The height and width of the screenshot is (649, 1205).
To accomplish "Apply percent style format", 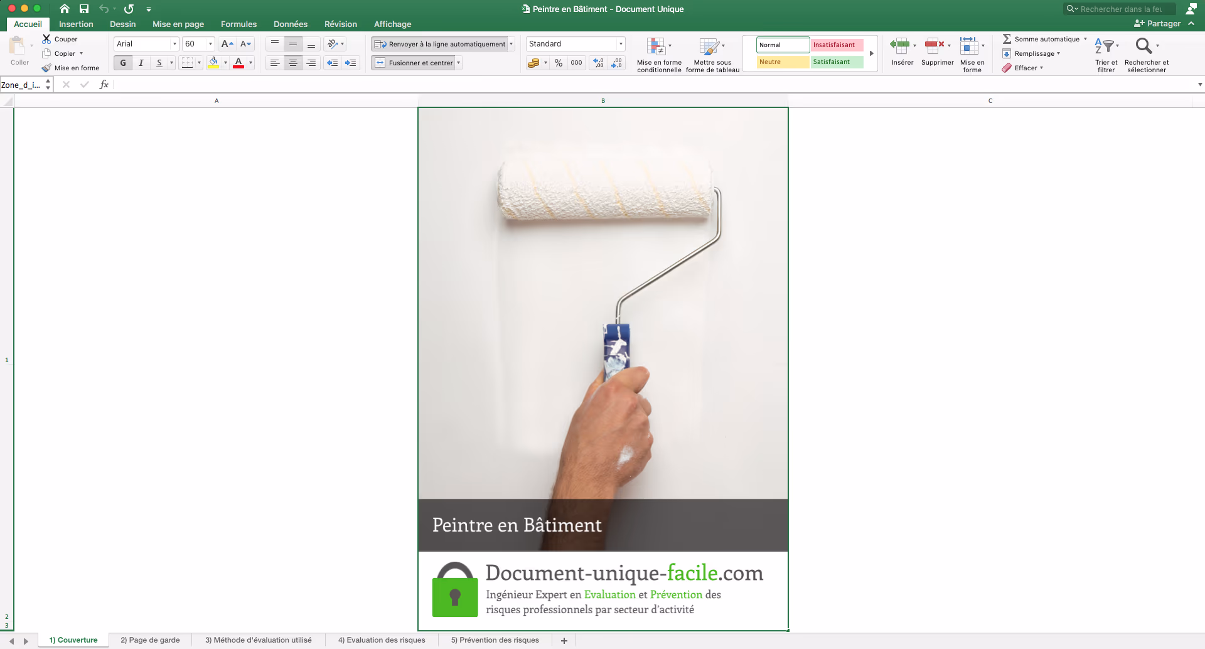I will 559,63.
